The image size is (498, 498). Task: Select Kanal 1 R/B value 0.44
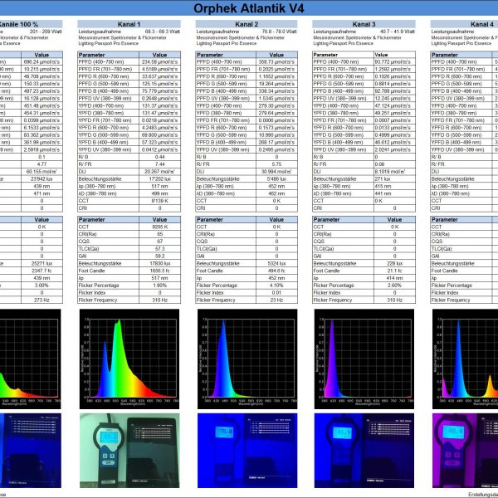[159, 157]
